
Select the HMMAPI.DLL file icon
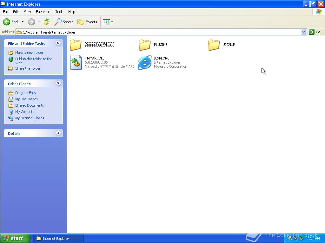(x=76, y=62)
